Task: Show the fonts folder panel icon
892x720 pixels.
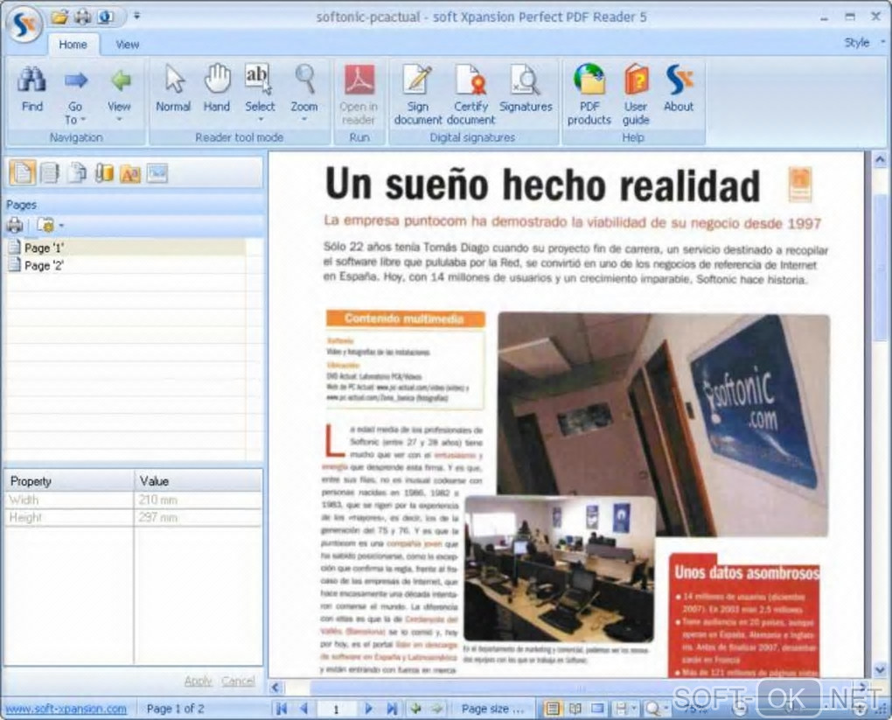Action: tap(130, 173)
